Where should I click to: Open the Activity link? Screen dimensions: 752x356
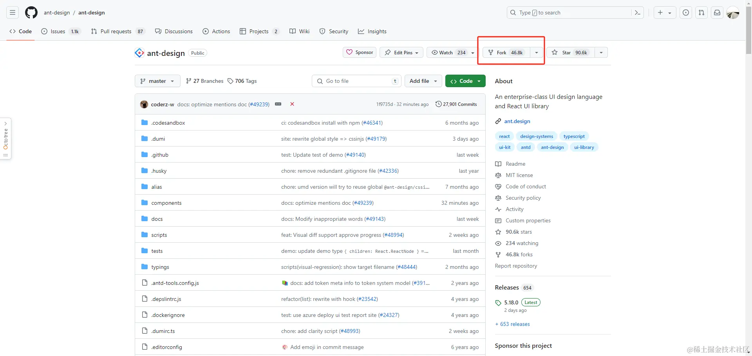tap(514, 209)
